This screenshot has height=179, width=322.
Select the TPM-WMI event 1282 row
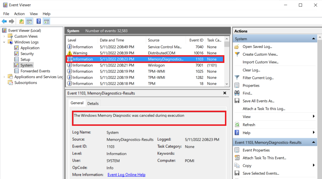pos(145,77)
